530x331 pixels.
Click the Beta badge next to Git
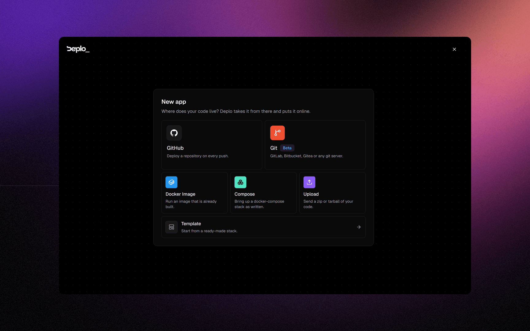pyautogui.click(x=287, y=148)
